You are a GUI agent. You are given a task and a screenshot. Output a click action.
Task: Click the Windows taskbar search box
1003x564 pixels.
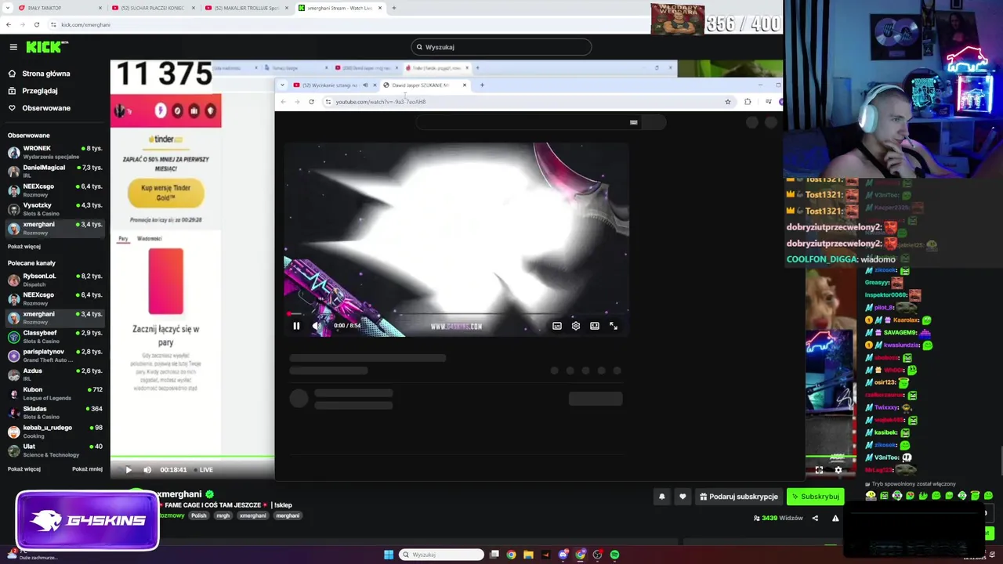[x=441, y=555]
